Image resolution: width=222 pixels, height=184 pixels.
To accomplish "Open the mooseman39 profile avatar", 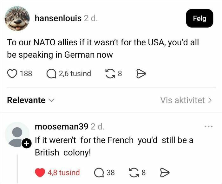I will click(x=17, y=135).
